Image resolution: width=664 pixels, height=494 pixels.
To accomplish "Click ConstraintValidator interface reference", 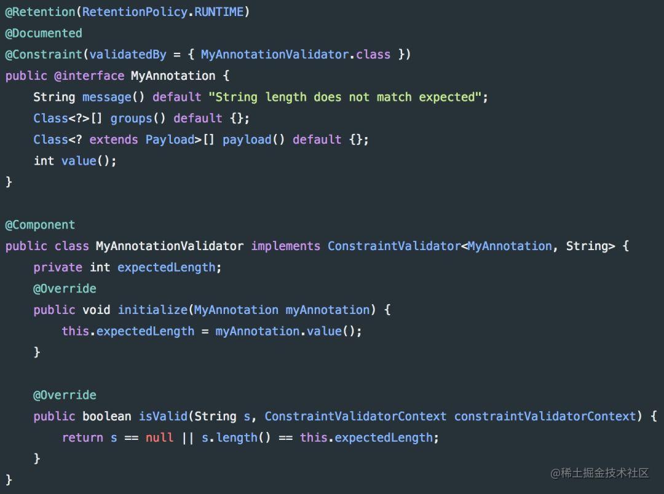I will pos(394,246).
